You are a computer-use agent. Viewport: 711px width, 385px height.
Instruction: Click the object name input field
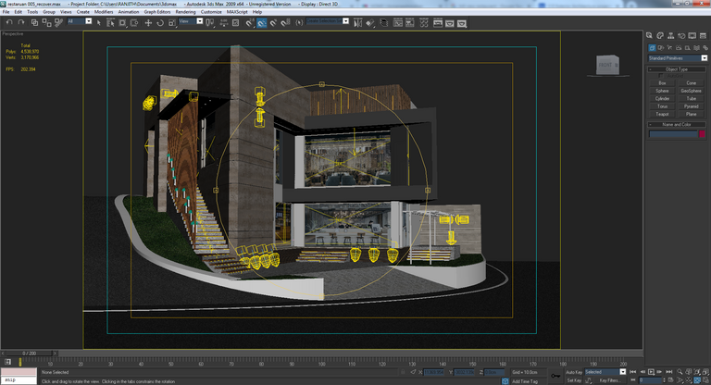tap(673, 134)
